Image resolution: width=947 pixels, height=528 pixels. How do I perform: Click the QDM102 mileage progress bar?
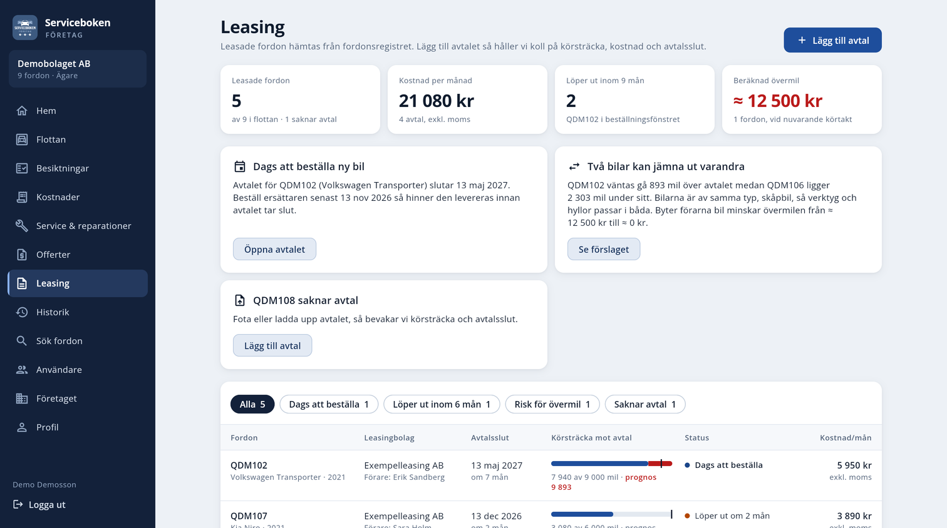[x=611, y=464]
